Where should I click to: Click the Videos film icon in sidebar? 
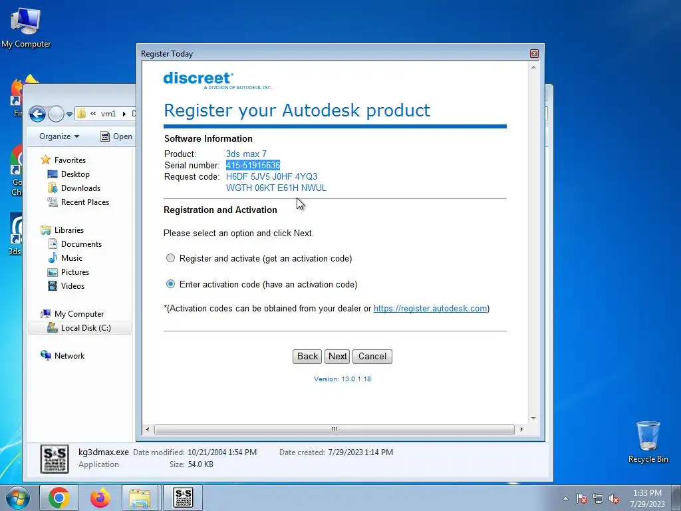[x=53, y=285]
